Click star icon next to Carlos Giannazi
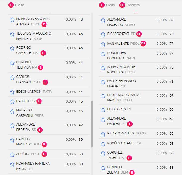182x175 pixels. pos(12,78)
